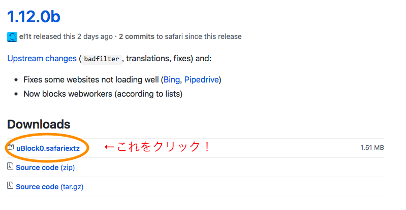
Task: Open the el1t username profile
Action: coord(25,36)
